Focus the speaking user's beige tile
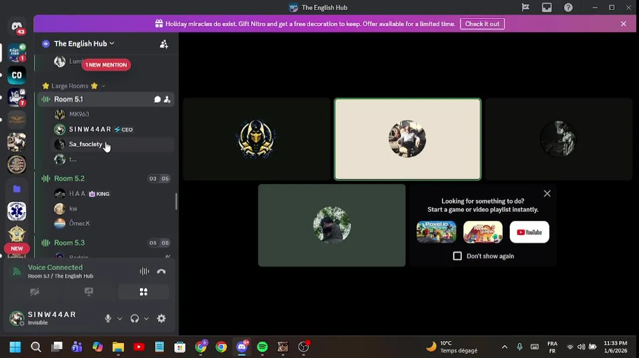 coord(408,139)
